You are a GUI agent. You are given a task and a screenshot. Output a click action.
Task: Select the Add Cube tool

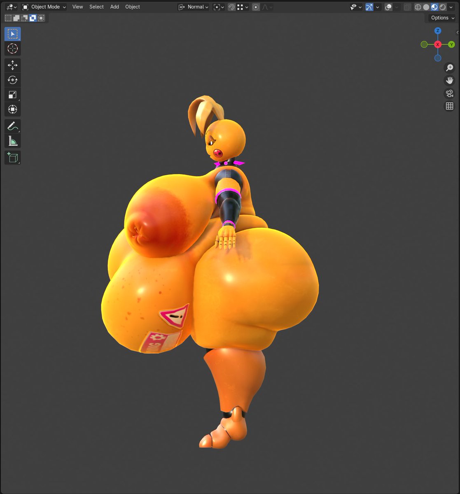12,157
